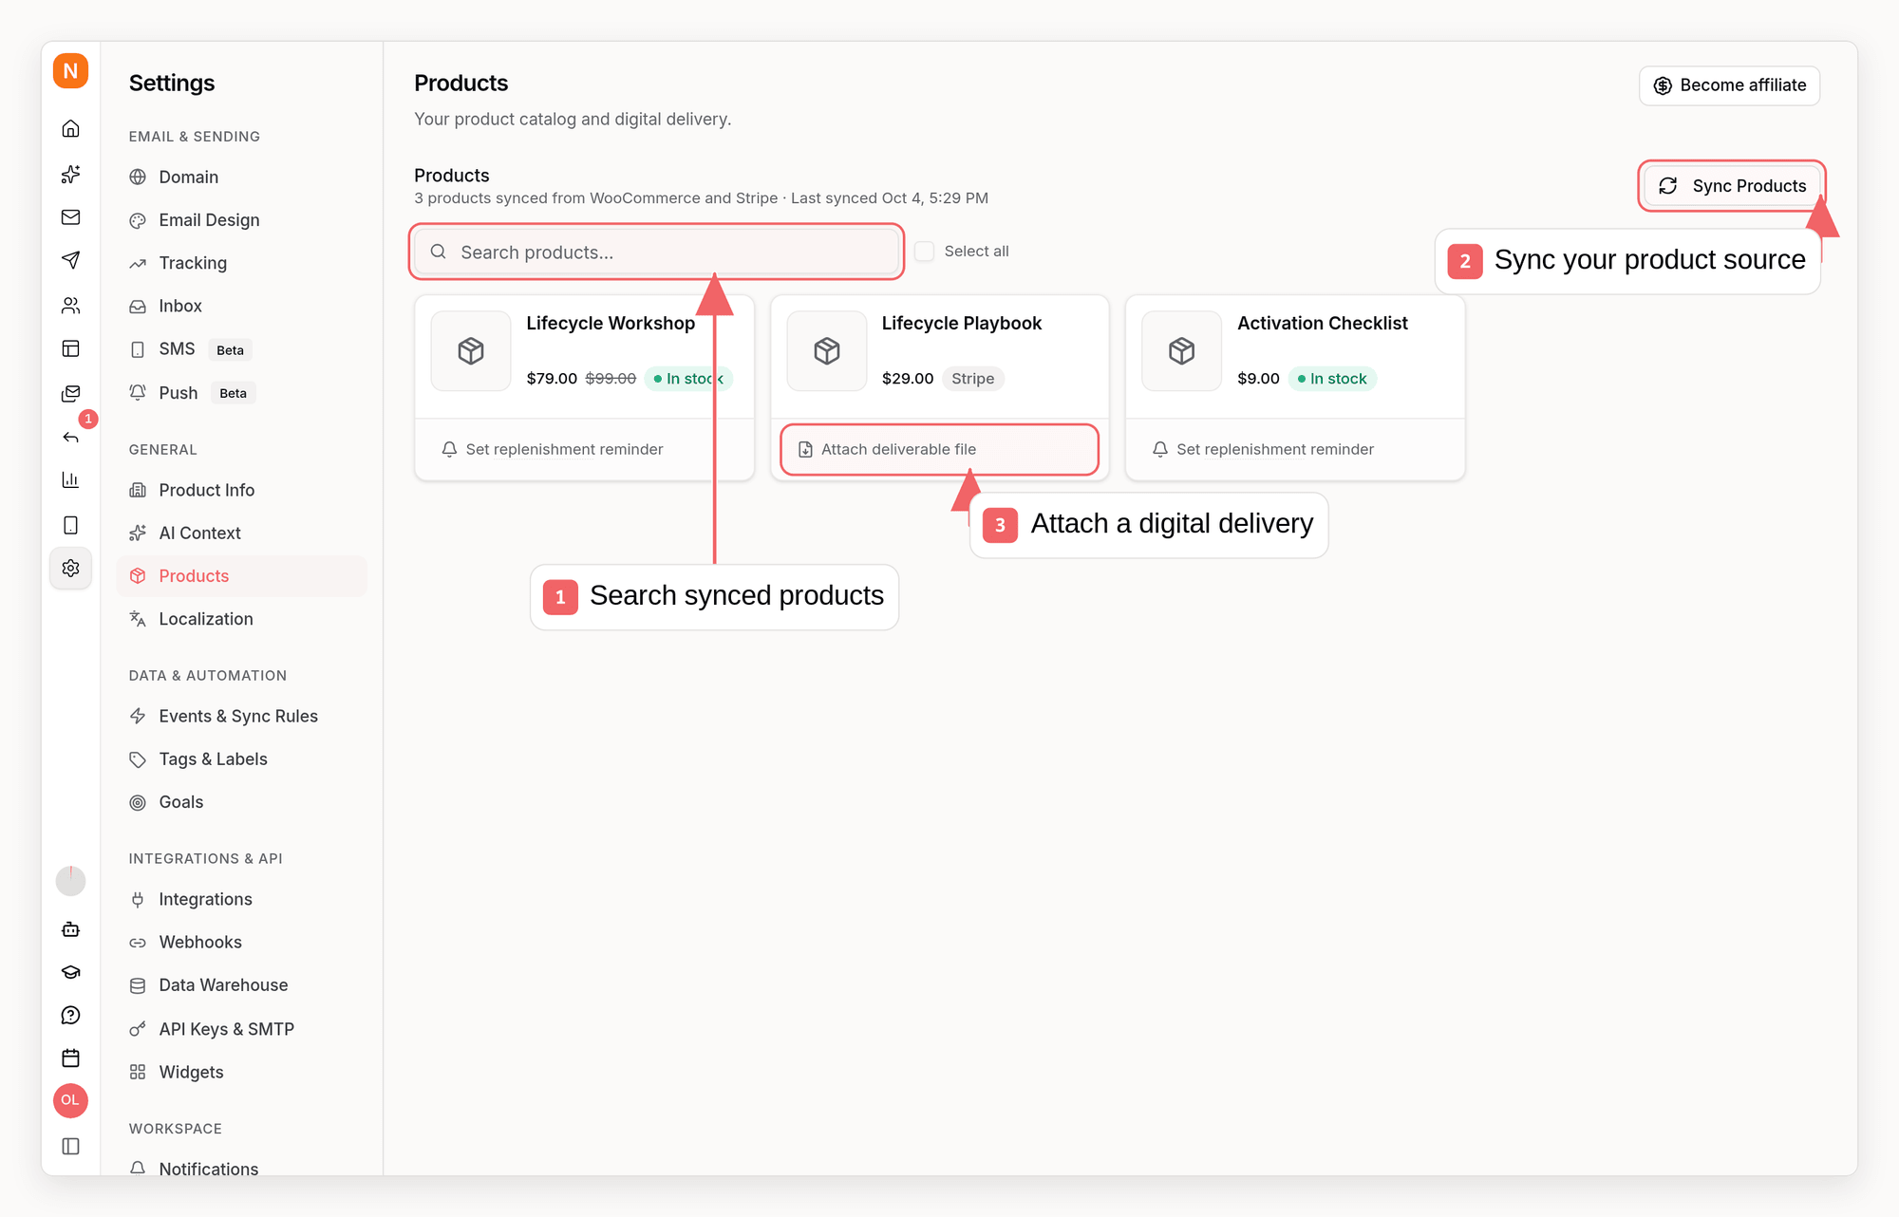Go to Product Info settings
The height and width of the screenshot is (1217, 1899).
pyautogui.click(x=242, y=490)
